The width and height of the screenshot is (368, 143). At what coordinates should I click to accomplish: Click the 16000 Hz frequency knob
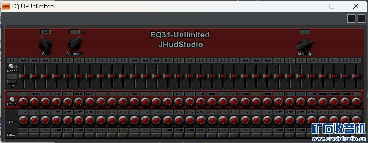[x=357, y=102]
